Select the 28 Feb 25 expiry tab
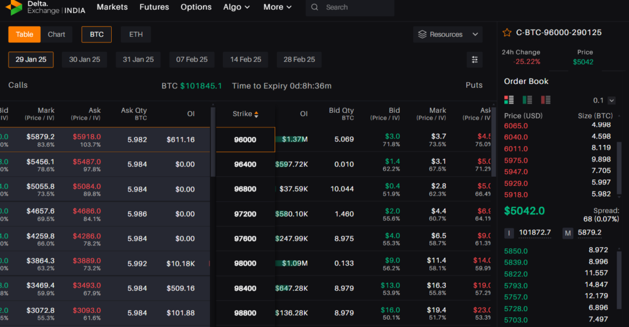Image resolution: width=629 pixels, height=327 pixels. pos(299,60)
